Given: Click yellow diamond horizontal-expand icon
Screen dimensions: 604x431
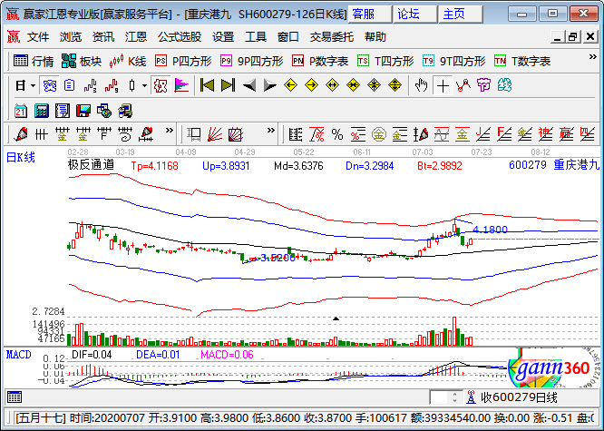Looking at the screenshot, I should click(332, 85).
